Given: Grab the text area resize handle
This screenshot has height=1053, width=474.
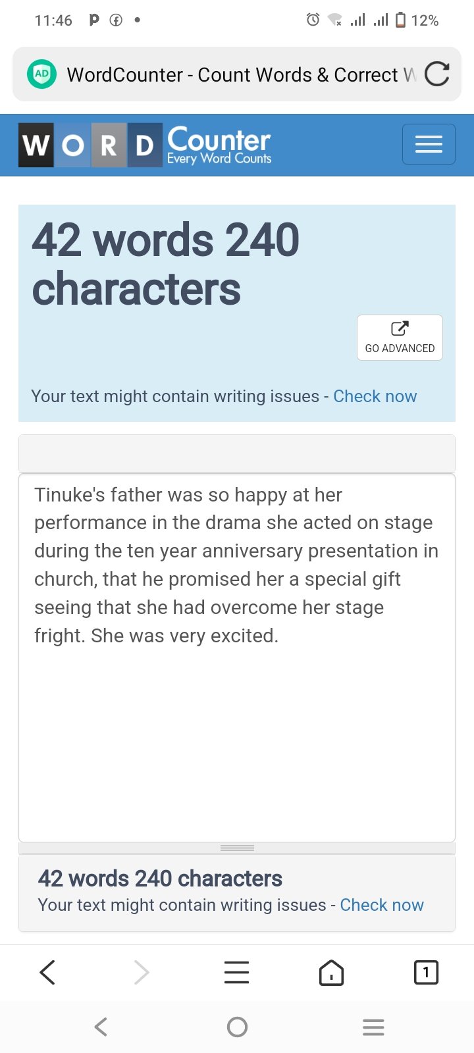Looking at the screenshot, I should 237,848.
